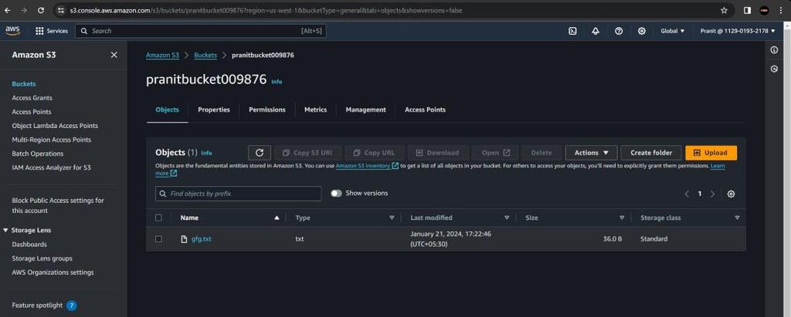Click the Info link beside bucket name
This screenshot has height=317, width=791.
277,82
